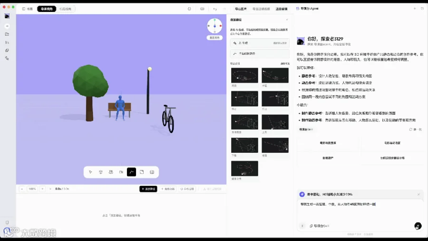The width and height of the screenshot is (428, 241).
Task: Click the reset view button under gizmo
Action: (x=214, y=38)
